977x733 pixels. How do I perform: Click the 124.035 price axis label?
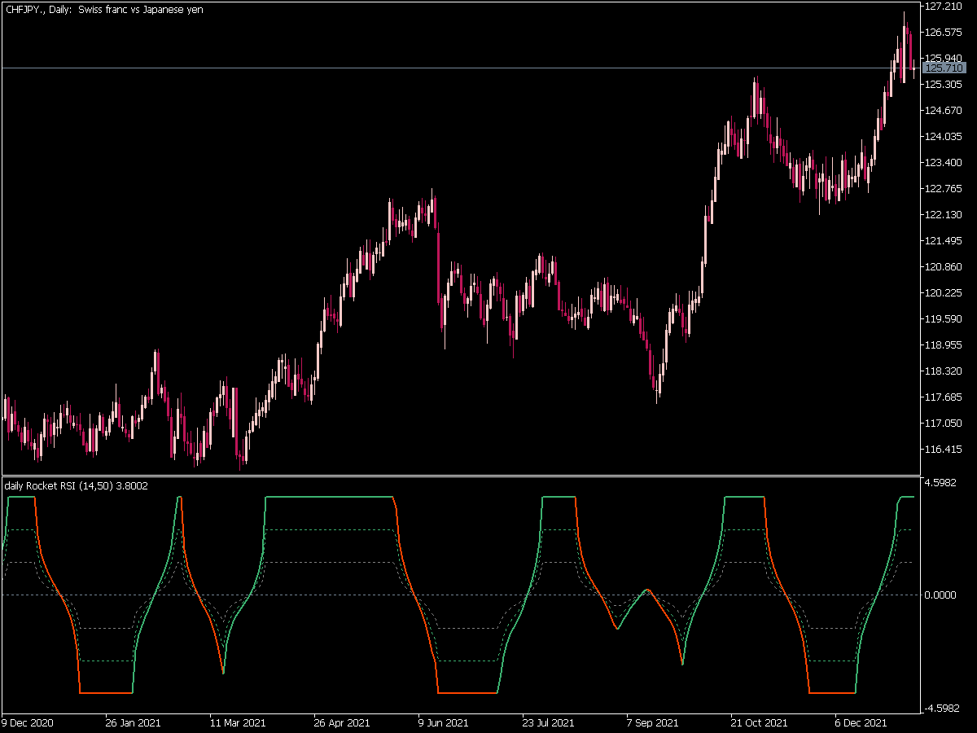coord(944,137)
